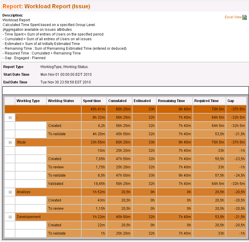Collapse the '-' worklog type group
The width and height of the screenshot is (249, 242).
coord(10,117)
